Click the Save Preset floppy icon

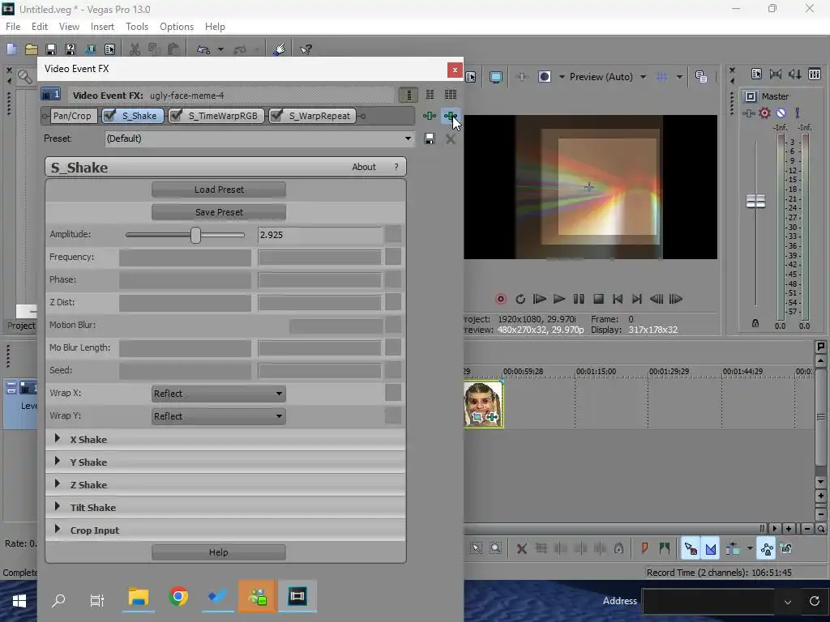(x=430, y=138)
